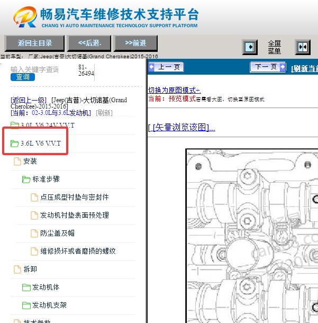Click the document icon beside 维修损坏或者磨损的螺纹

click(x=34, y=251)
